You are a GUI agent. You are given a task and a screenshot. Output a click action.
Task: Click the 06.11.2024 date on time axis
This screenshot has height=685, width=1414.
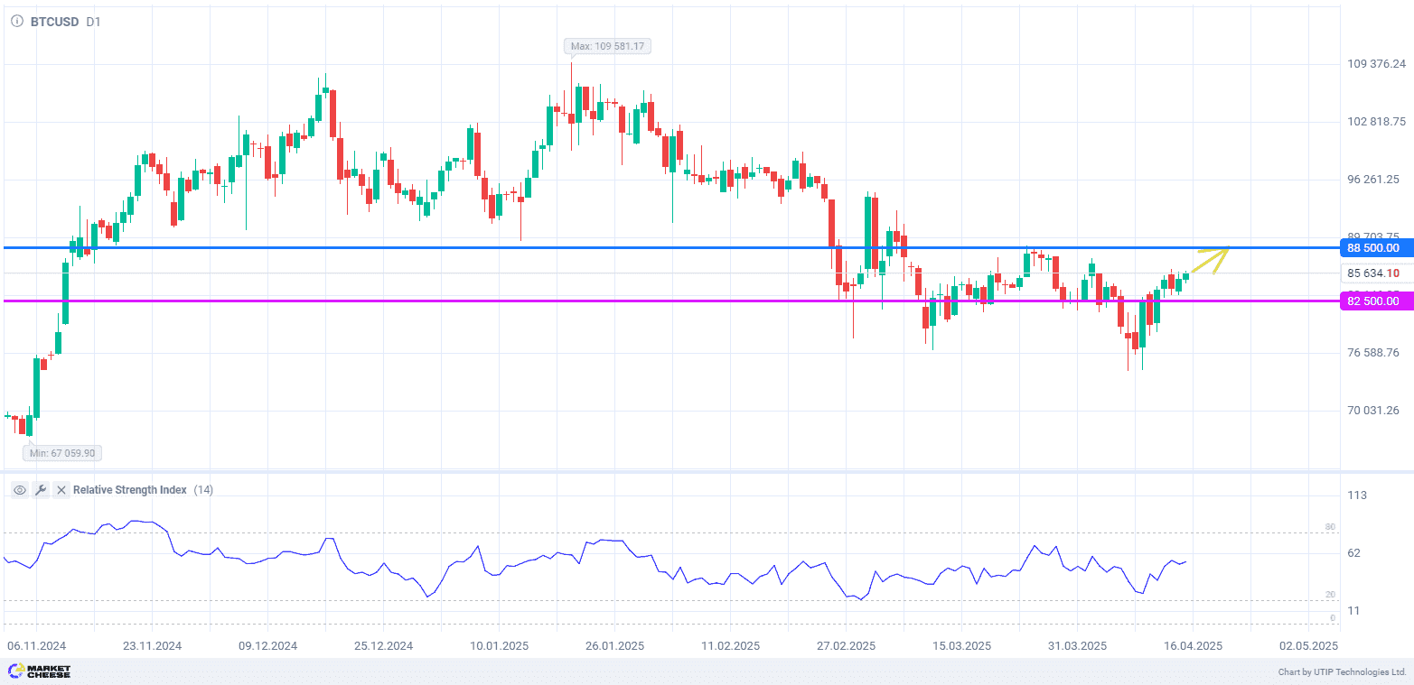37,646
